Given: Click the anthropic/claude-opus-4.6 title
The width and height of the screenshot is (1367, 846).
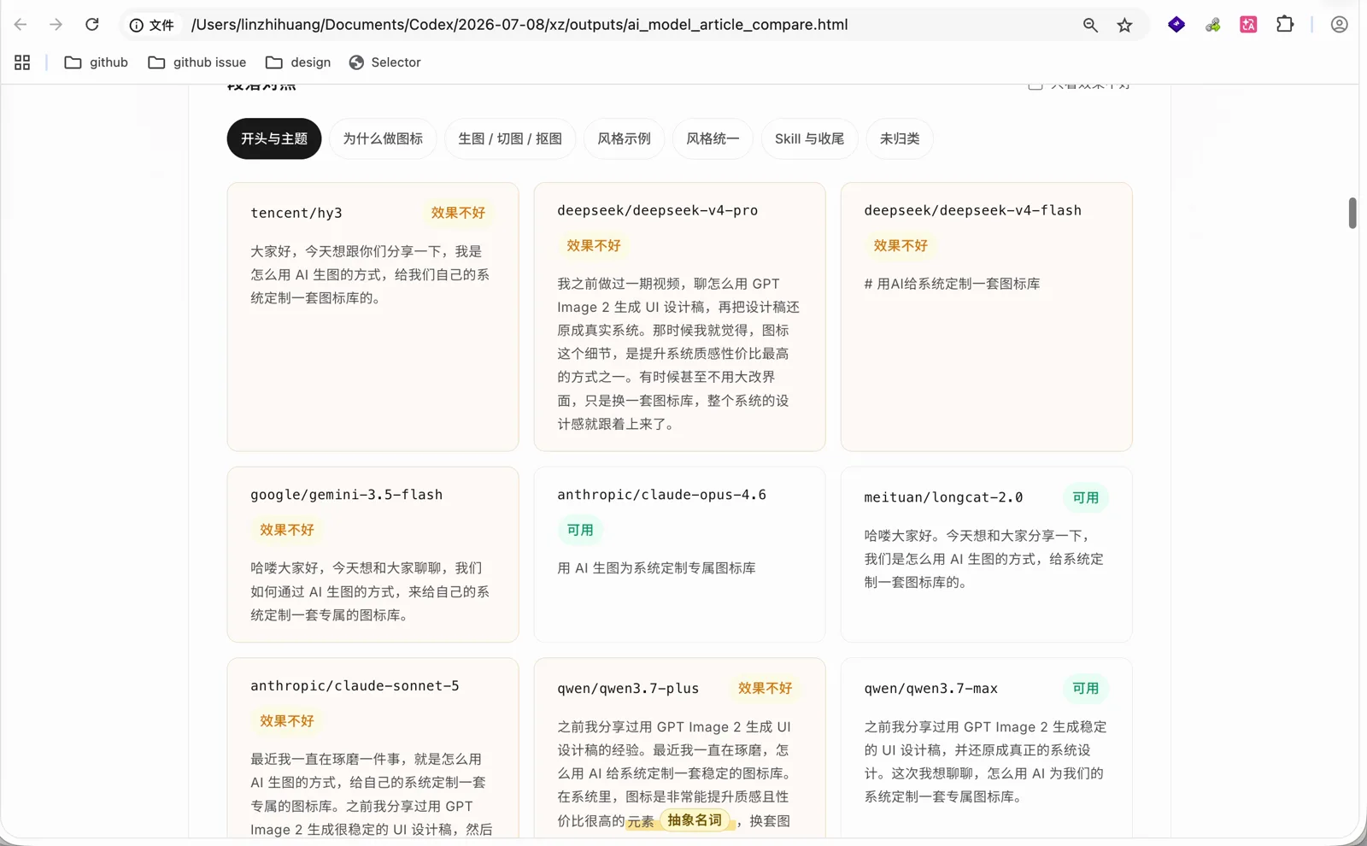Looking at the screenshot, I should click(x=662, y=495).
